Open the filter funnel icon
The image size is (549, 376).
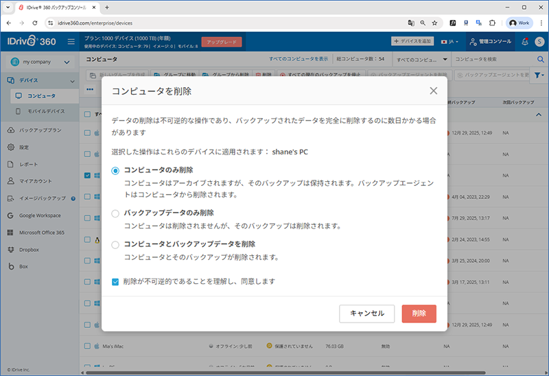click(x=537, y=75)
